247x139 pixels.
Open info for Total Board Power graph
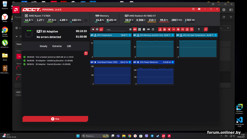pyautogui.click(x=130, y=62)
